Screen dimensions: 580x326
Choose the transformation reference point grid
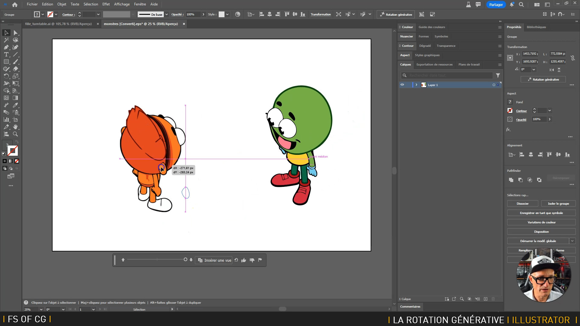(510, 58)
